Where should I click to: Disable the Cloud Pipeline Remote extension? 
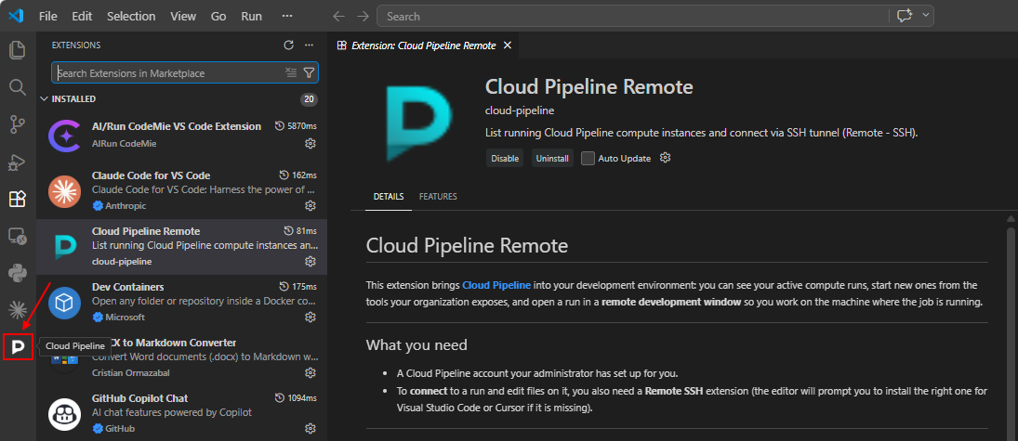pos(505,158)
